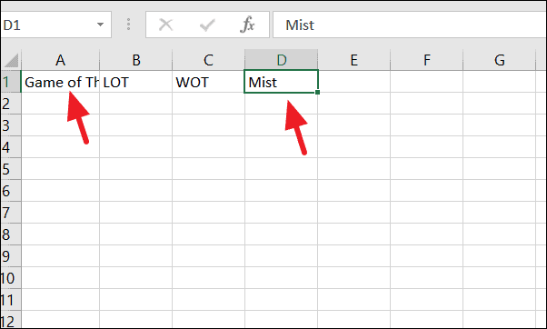Select row 7 header
This screenshot has height=329, width=547.
click(x=11, y=213)
